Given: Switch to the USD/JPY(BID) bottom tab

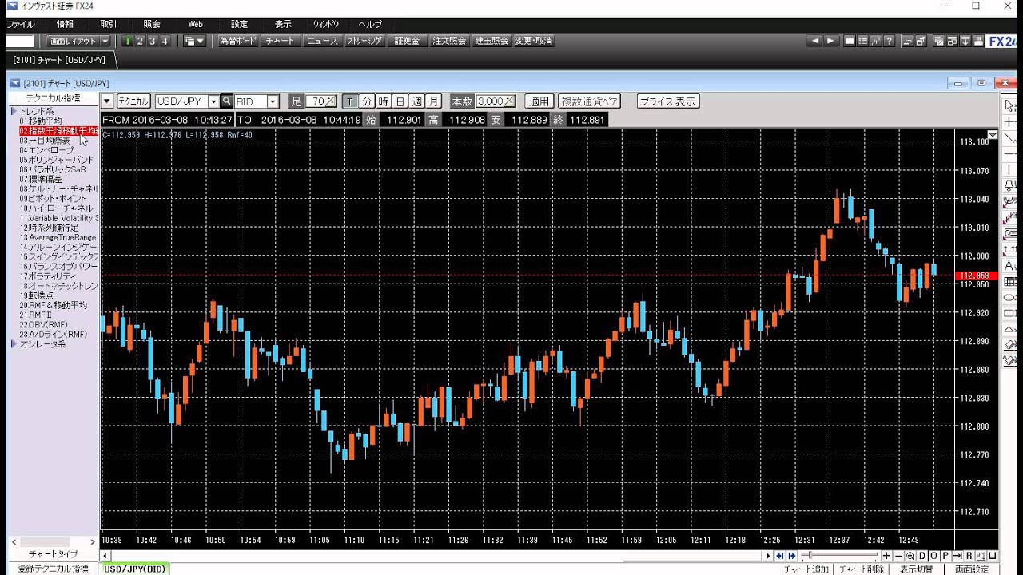Looking at the screenshot, I should pos(134,569).
